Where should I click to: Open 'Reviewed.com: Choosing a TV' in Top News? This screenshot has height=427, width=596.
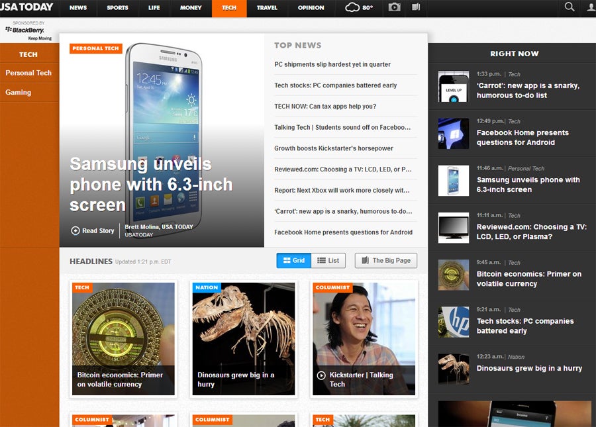coord(343,169)
